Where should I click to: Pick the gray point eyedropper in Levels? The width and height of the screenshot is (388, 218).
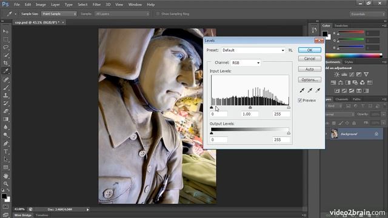[x=310, y=90]
